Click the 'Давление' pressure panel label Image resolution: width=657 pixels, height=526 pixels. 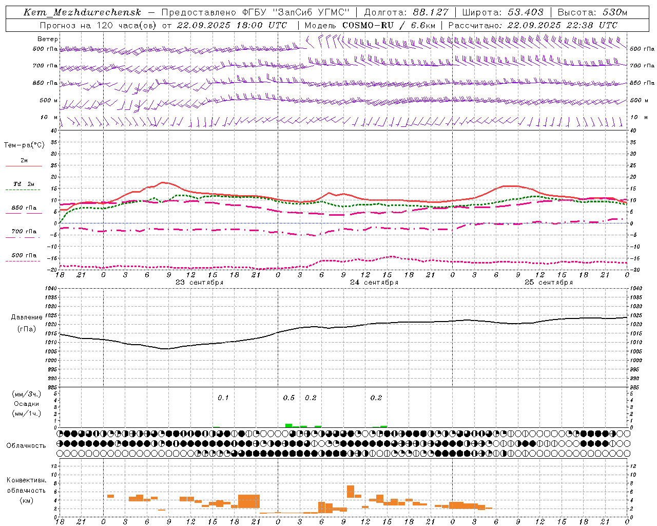coord(26,317)
